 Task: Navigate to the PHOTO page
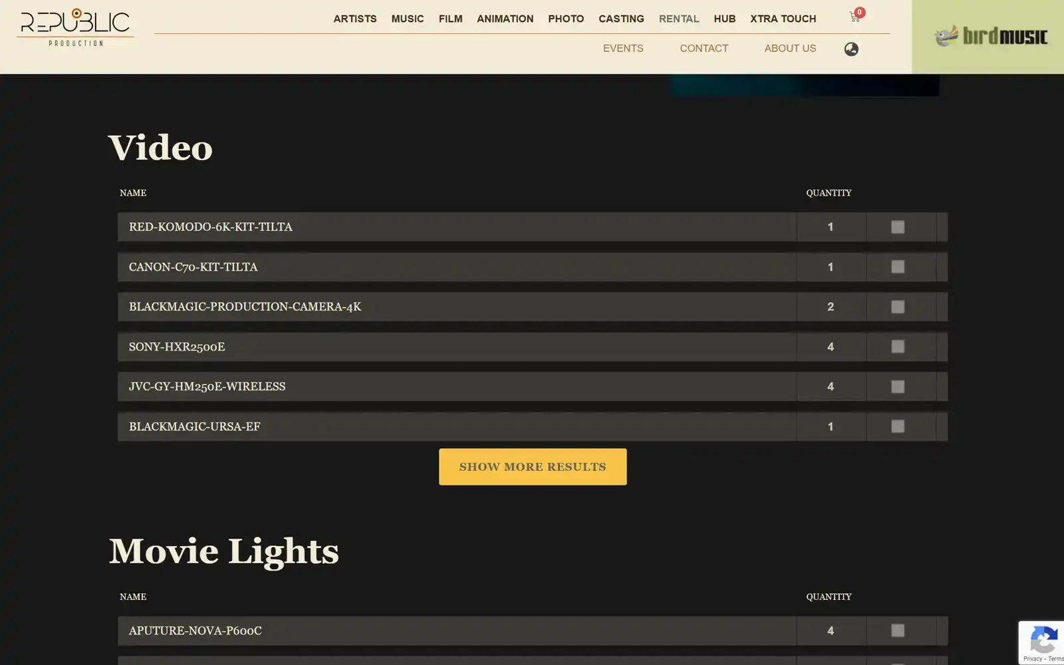tap(566, 19)
